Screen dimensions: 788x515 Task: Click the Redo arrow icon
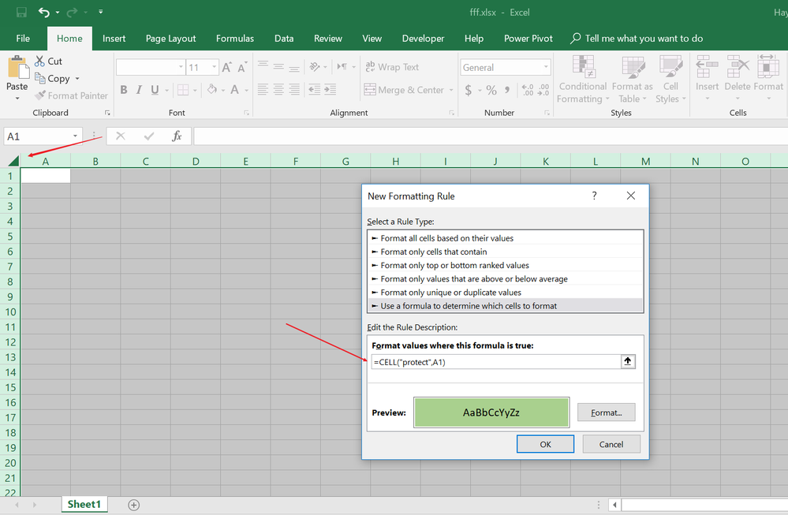(x=72, y=12)
